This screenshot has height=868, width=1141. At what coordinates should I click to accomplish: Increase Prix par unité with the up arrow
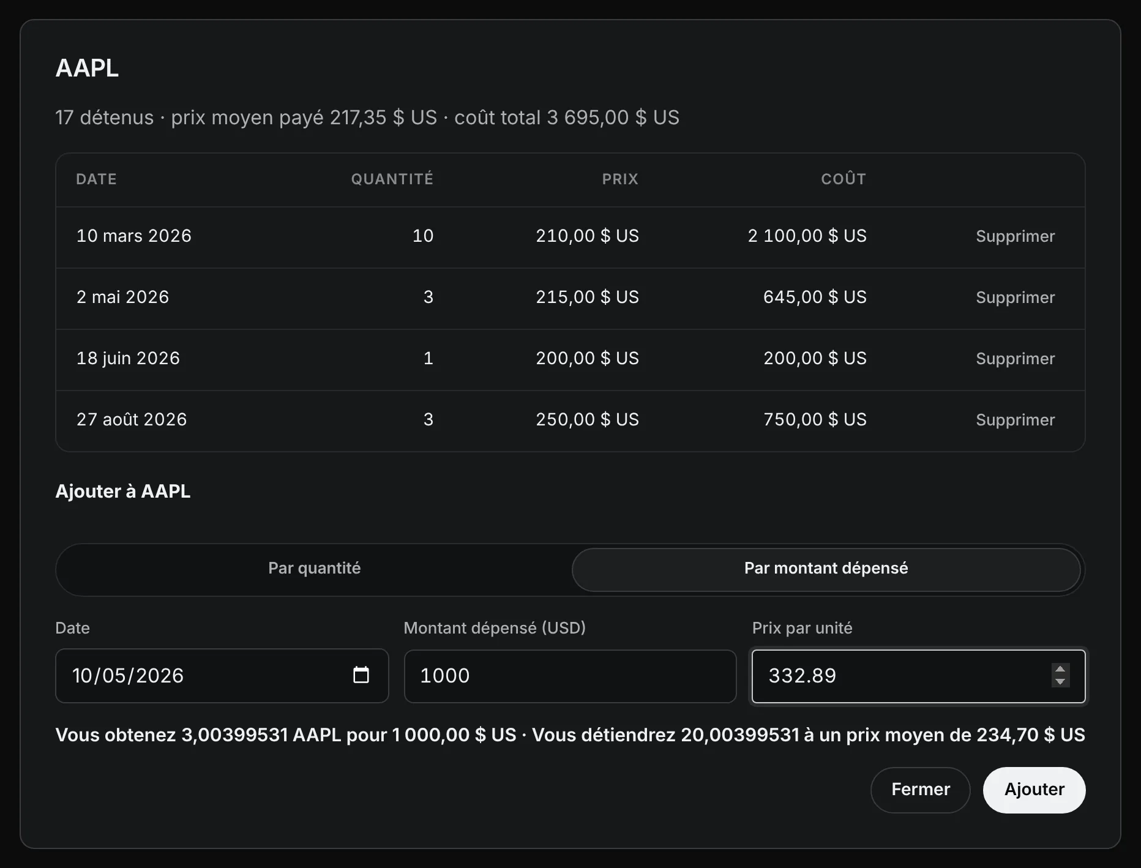point(1060,669)
